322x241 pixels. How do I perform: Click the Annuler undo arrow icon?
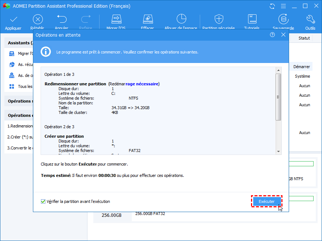[62, 19]
